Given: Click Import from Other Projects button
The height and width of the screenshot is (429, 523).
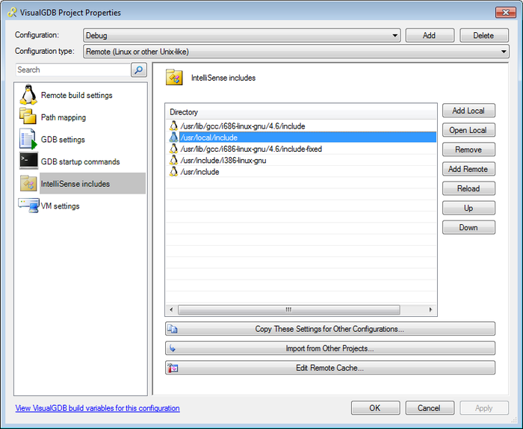Looking at the screenshot, I should point(330,348).
